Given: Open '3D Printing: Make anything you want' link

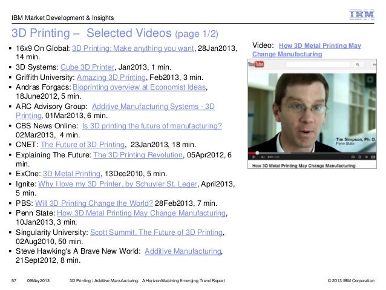Looking at the screenshot, I should [133, 48].
